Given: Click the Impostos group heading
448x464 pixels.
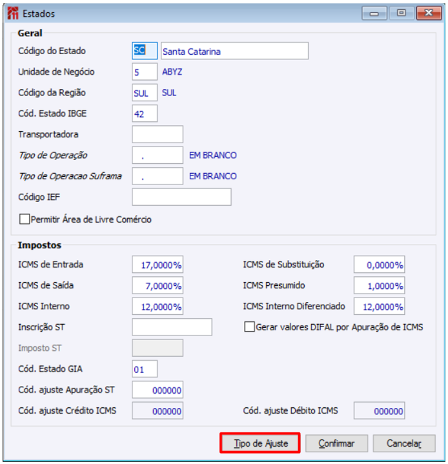Looking at the screenshot, I should point(39,245).
